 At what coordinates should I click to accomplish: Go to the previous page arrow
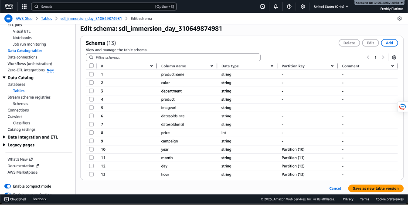(368, 57)
